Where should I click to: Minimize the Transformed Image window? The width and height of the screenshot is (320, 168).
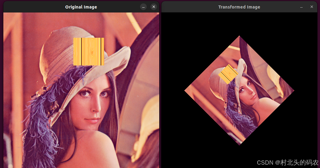coord(301,7)
